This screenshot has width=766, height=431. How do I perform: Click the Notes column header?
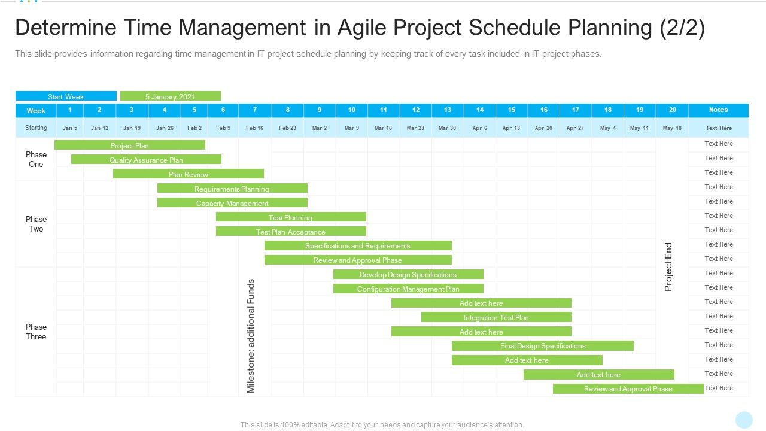(x=718, y=110)
